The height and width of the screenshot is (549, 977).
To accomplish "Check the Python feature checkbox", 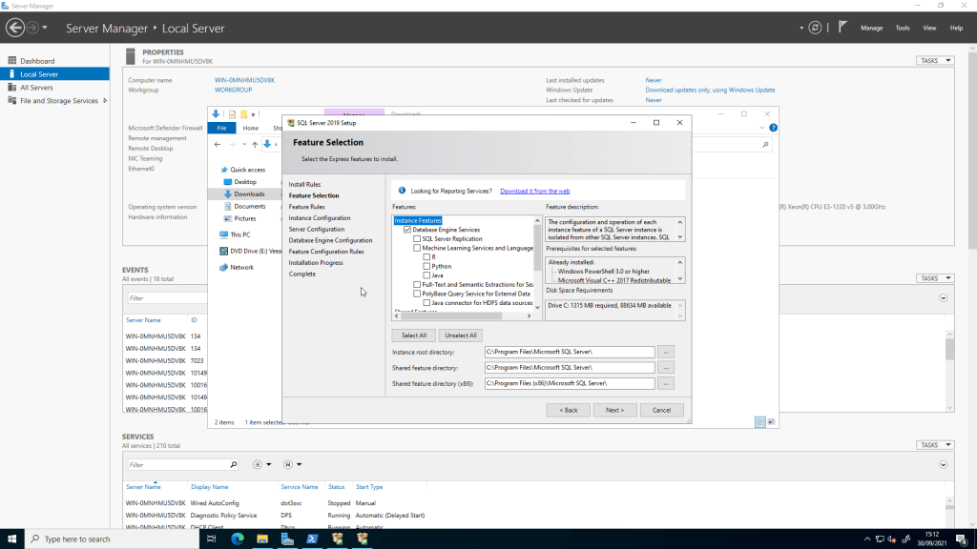I will coord(426,266).
